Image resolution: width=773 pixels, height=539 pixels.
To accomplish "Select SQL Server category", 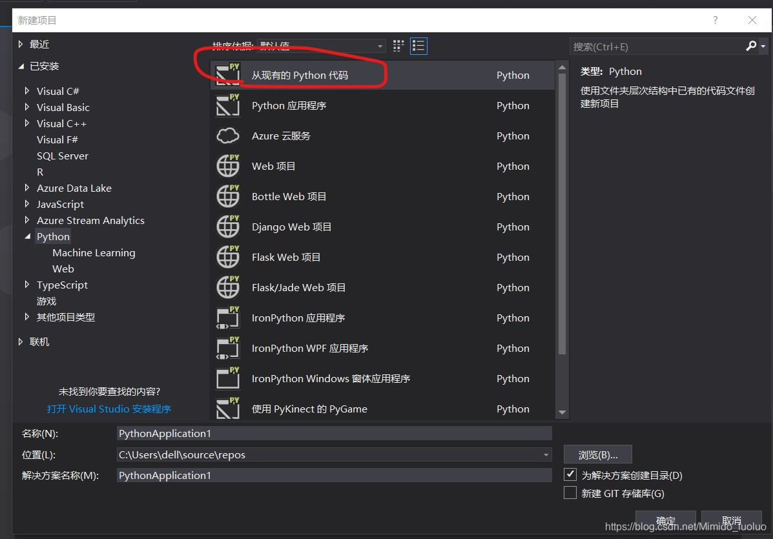I will (x=63, y=156).
